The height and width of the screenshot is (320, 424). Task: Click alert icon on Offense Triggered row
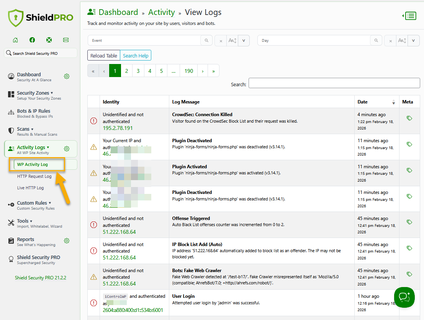coord(93,225)
